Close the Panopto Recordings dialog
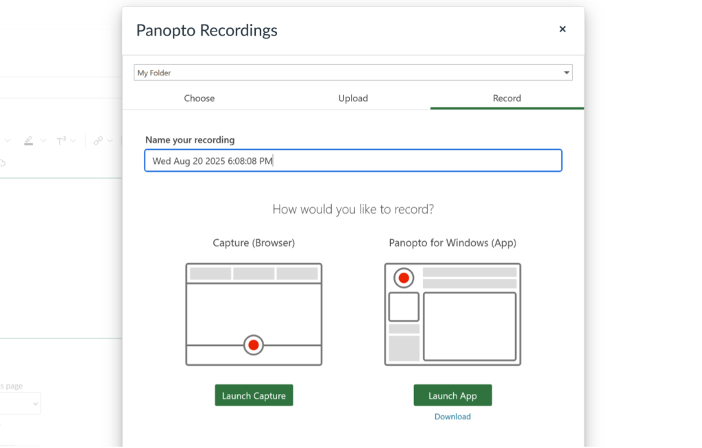Image resolution: width=702 pixels, height=448 pixels. 562,29
